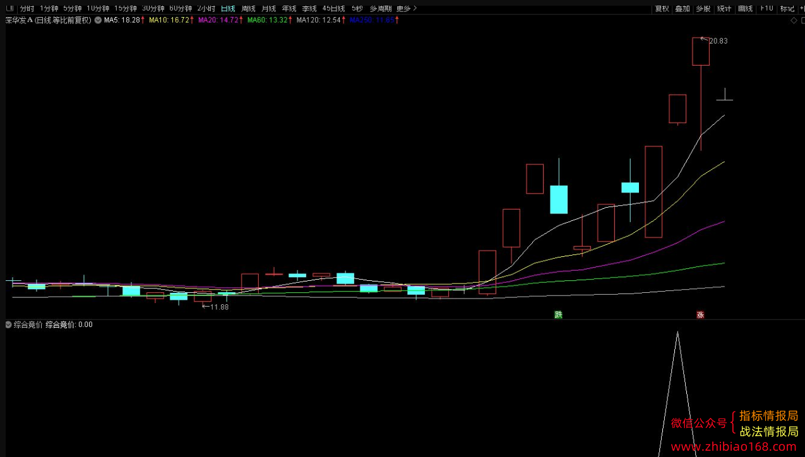Image resolution: width=805 pixels, height=457 pixels.
Task: Click the 11.88 low price label
Action: pyautogui.click(x=219, y=307)
